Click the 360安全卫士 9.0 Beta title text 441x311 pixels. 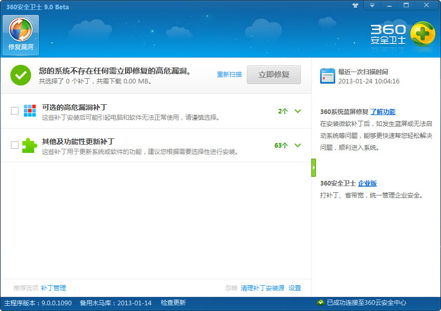coord(38,7)
